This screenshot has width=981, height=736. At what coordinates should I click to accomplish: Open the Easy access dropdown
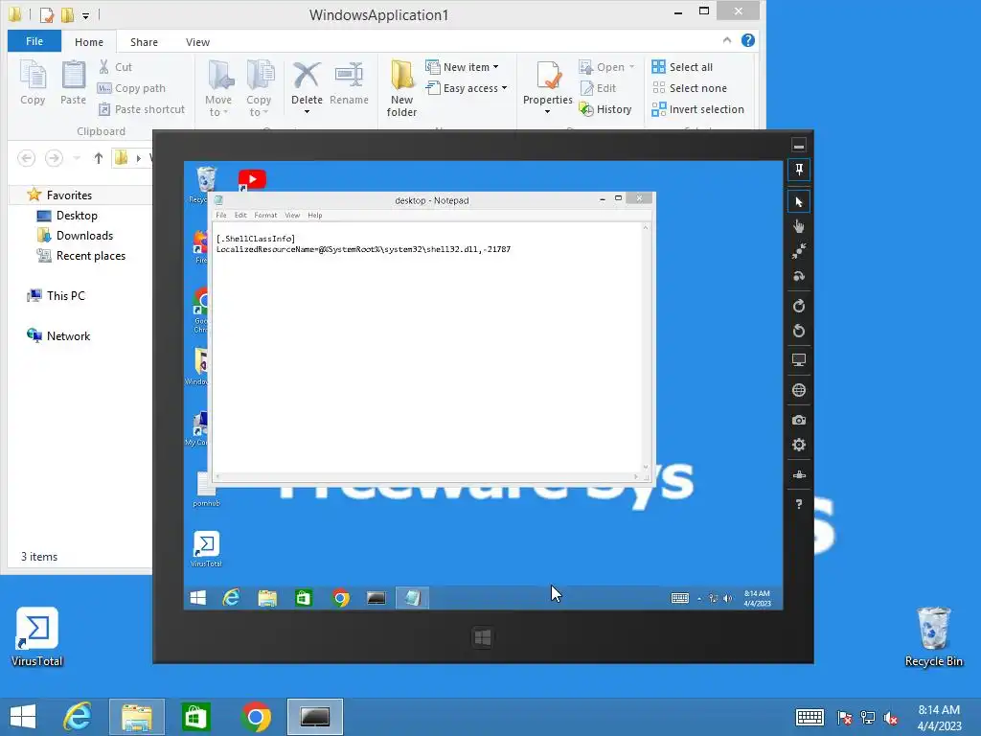[x=467, y=88]
